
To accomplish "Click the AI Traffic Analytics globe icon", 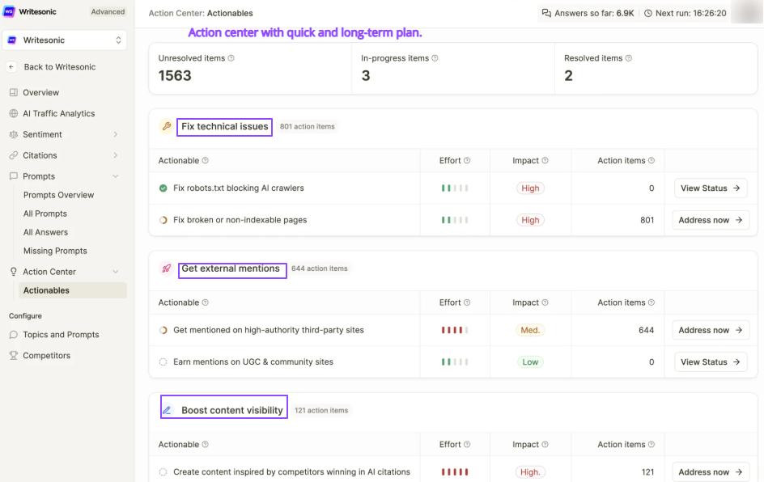I will (14, 114).
